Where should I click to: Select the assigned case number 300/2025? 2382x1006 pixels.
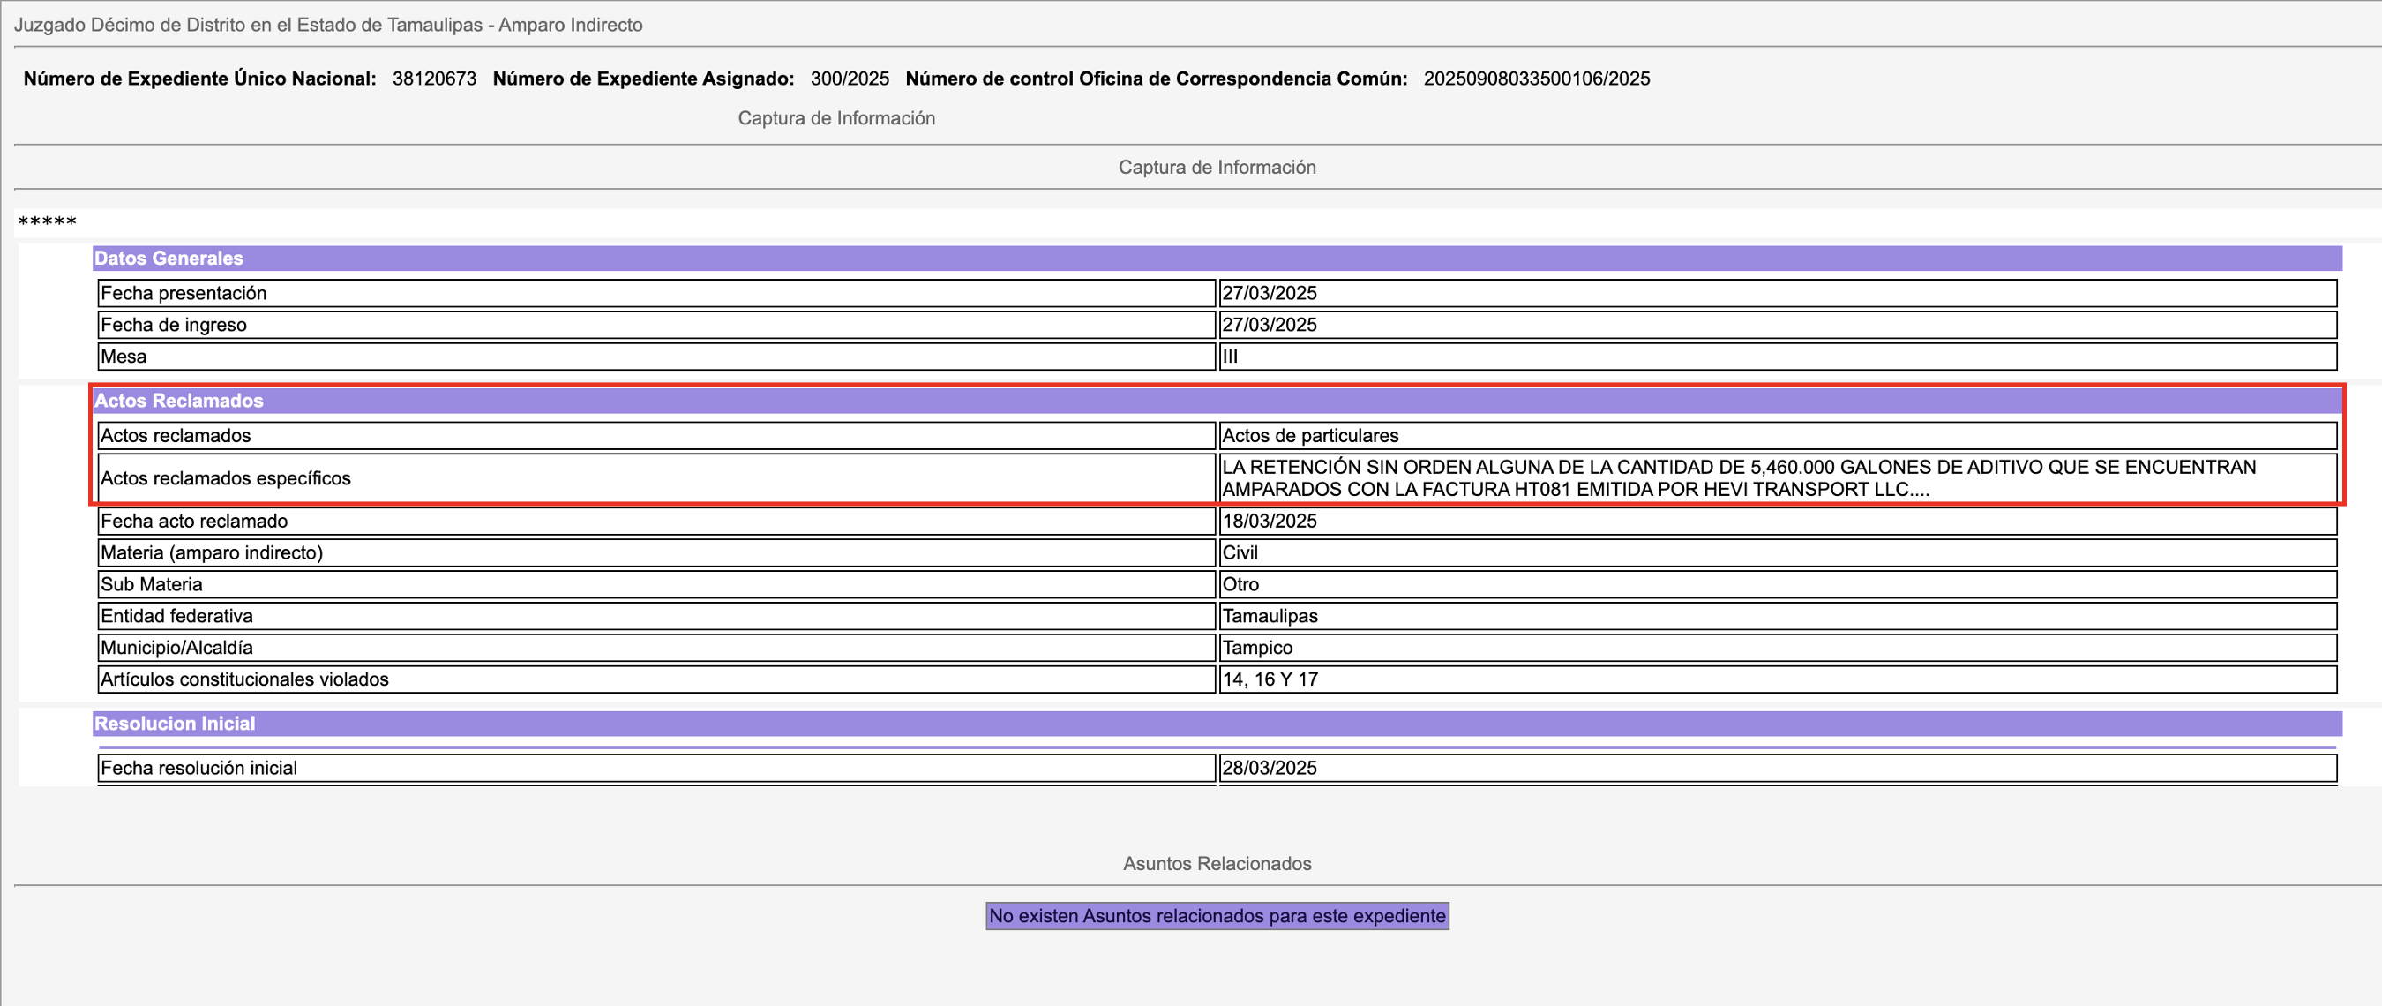[850, 79]
